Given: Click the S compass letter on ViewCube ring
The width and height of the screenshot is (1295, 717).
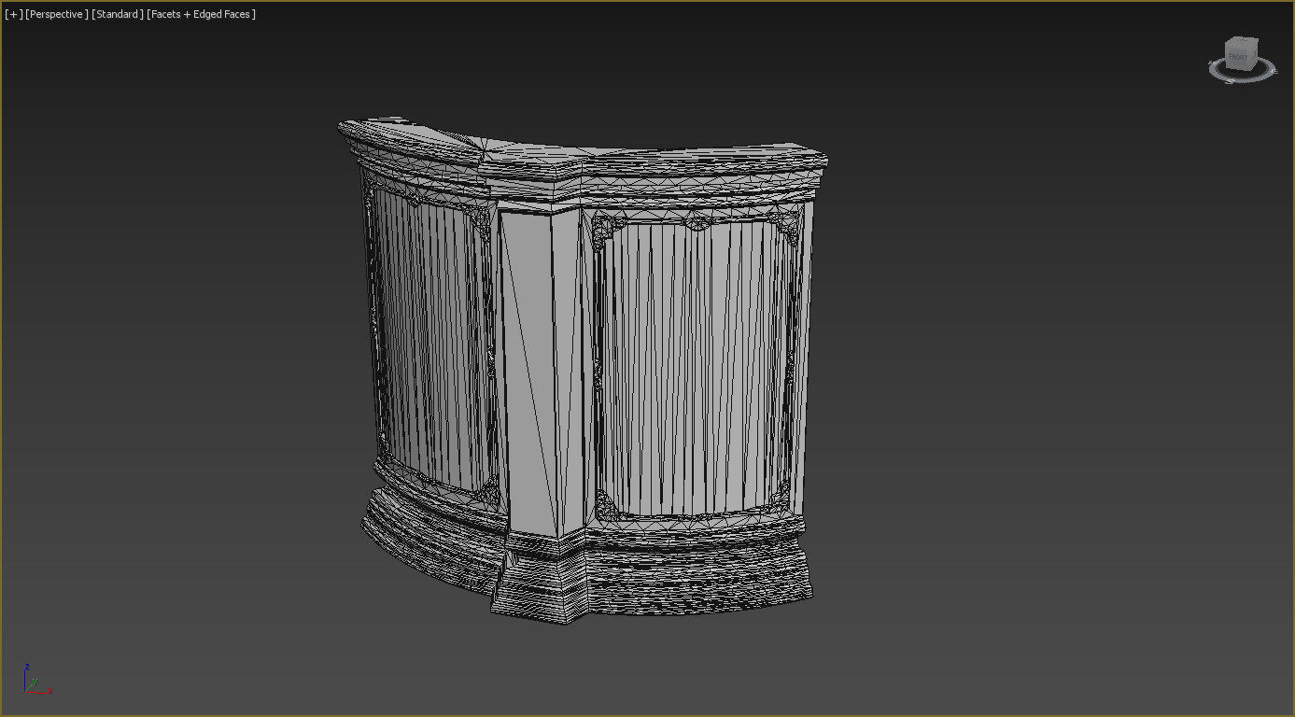Looking at the screenshot, I should coord(1232,80).
